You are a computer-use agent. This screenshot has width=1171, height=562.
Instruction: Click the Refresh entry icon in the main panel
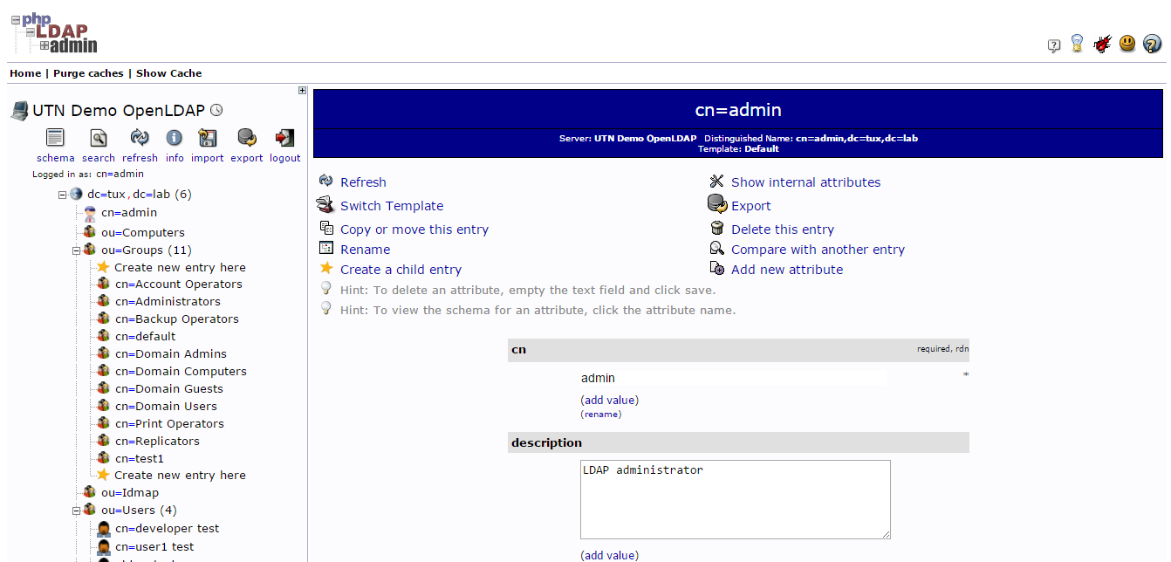point(326,181)
